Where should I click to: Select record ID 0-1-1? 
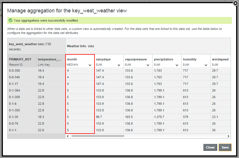click(13, 130)
